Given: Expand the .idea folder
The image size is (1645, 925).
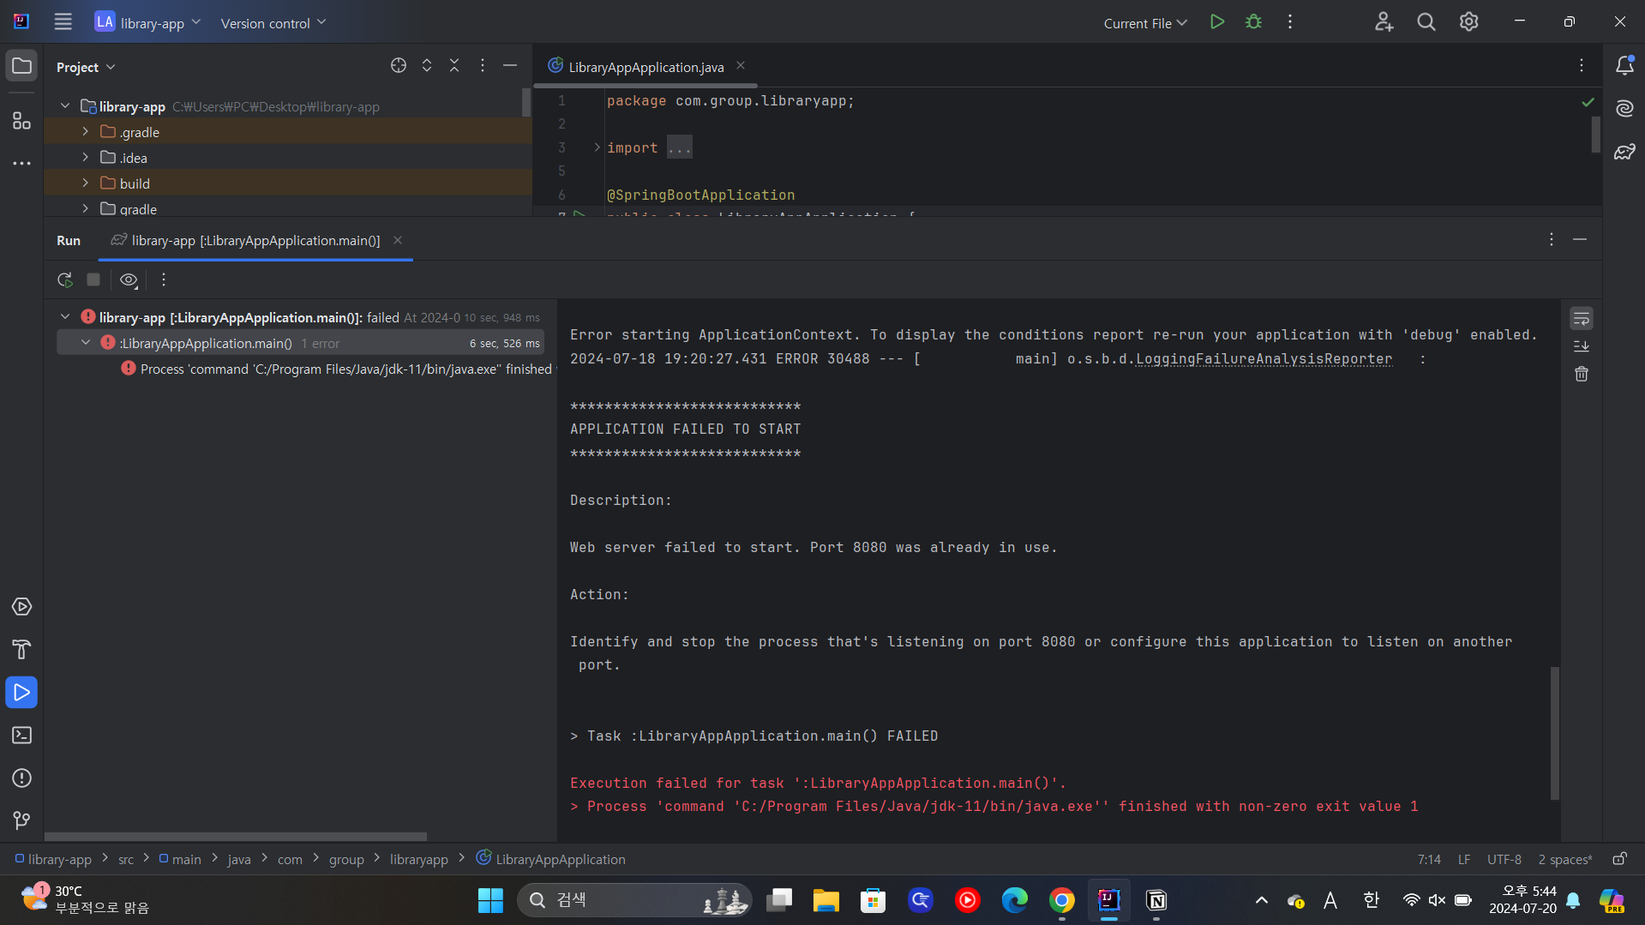Looking at the screenshot, I should pos(85,158).
